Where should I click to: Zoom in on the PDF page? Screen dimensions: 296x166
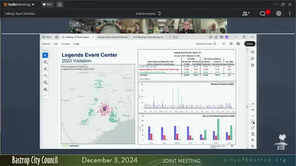point(253,140)
